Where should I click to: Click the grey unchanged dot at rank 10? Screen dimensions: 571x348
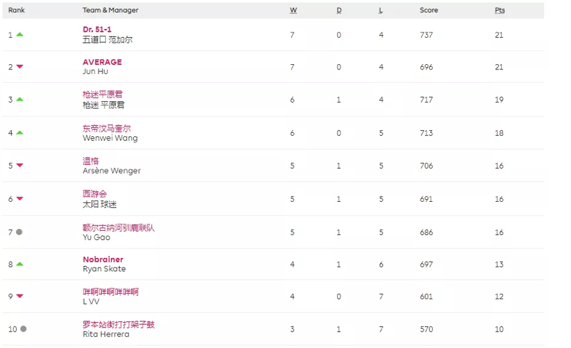pyautogui.click(x=23, y=329)
